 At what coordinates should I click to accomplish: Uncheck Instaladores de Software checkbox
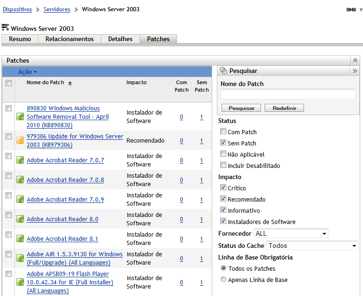[223, 221]
